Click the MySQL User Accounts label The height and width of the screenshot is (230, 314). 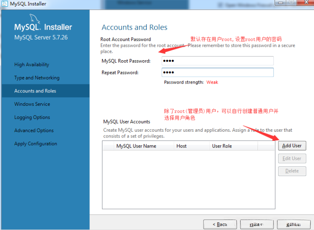126,122
